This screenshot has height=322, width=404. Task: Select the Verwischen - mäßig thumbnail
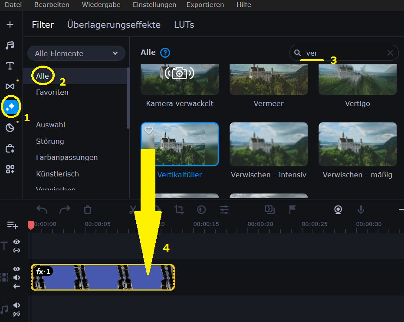(358, 144)
